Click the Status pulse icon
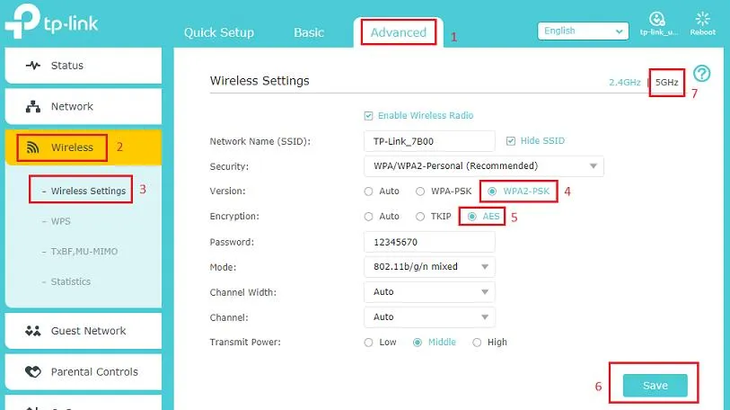The image size is (730, 410). [x=33, y=66]
